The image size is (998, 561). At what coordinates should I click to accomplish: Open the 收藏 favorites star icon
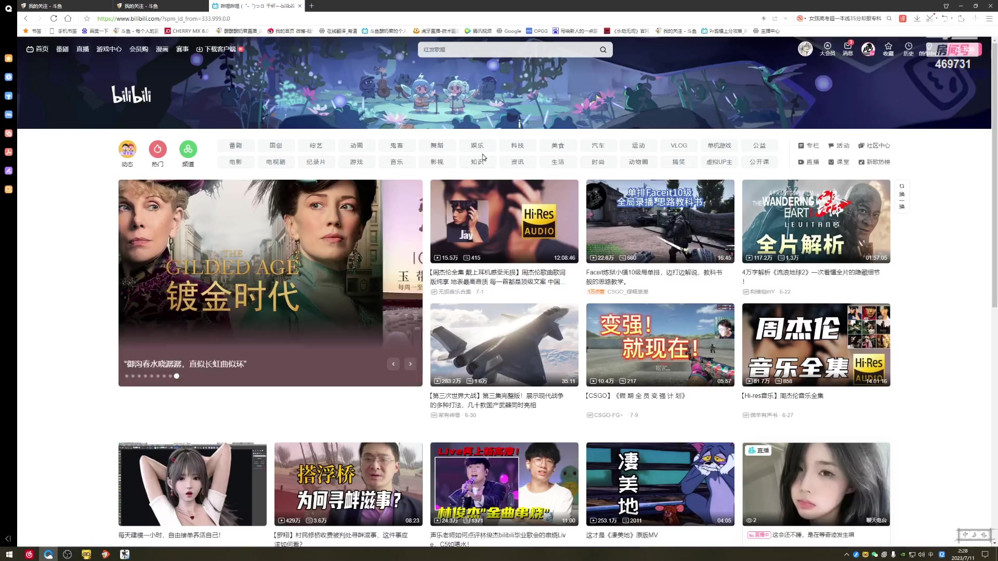[x=888, y=49]
